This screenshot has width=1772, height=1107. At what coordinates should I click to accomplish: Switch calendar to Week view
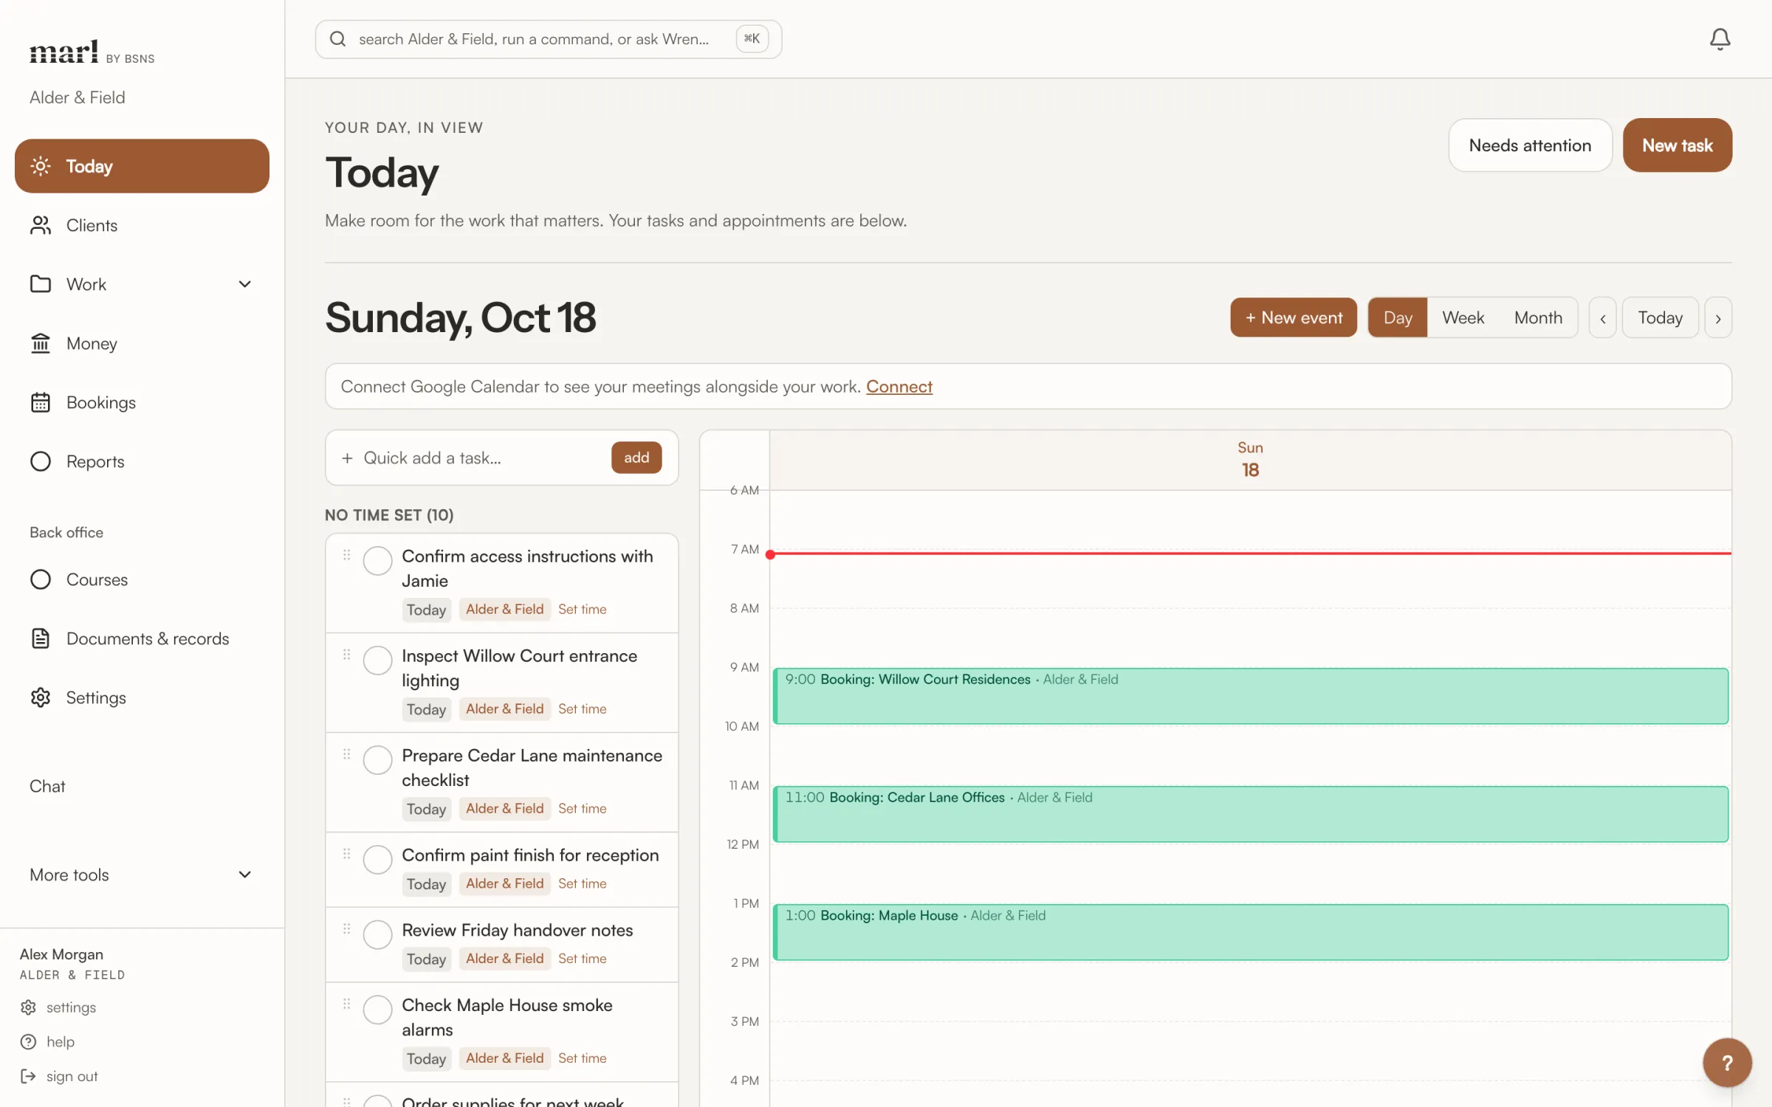(x=1463, y=318)
